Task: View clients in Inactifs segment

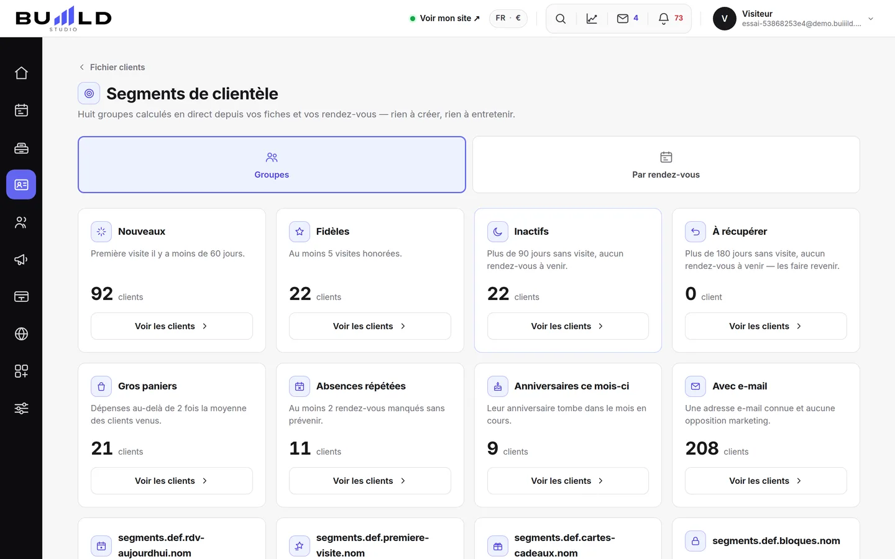Action: point(568,326)
